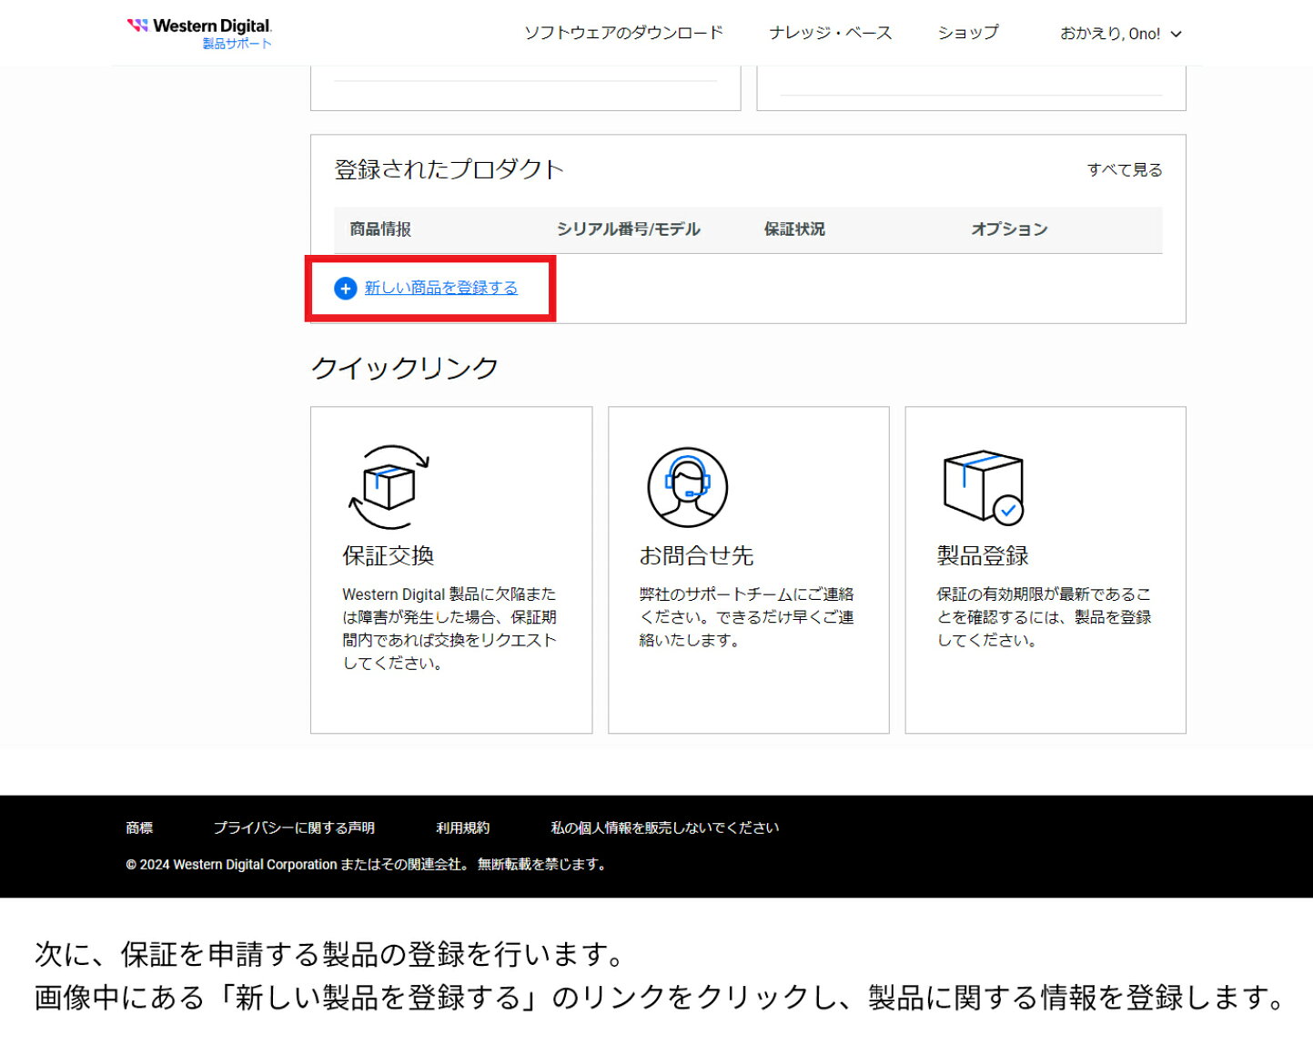Click クイックリンク heading
Screen dimensions: 1313x1056
point(405,368)
